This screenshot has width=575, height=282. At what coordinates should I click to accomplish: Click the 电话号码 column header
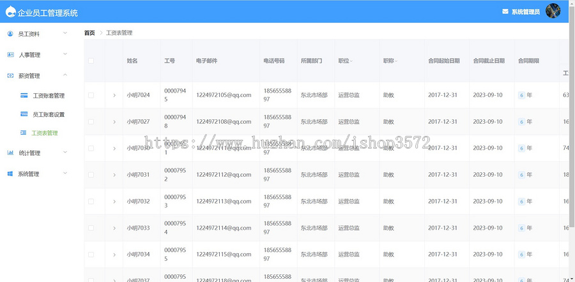pyautogui.click(x=274, y=61)
